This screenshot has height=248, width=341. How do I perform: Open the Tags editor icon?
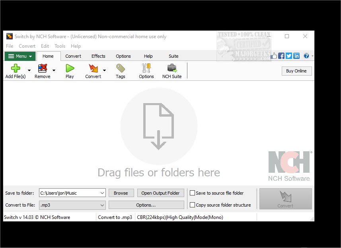tap(120, 68)
